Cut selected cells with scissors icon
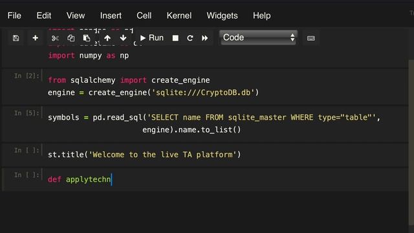414x233 pixels. (x=55, y=38)
